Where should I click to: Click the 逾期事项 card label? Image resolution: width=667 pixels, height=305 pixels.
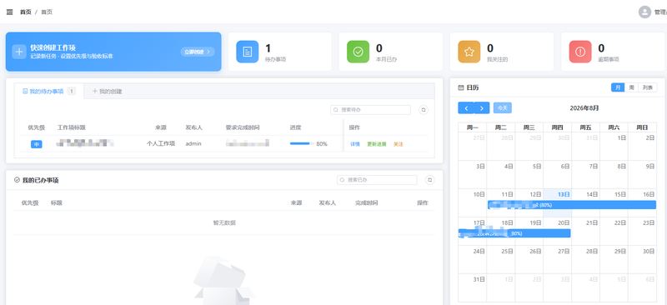pyautogui.click(x=609, y=59)
